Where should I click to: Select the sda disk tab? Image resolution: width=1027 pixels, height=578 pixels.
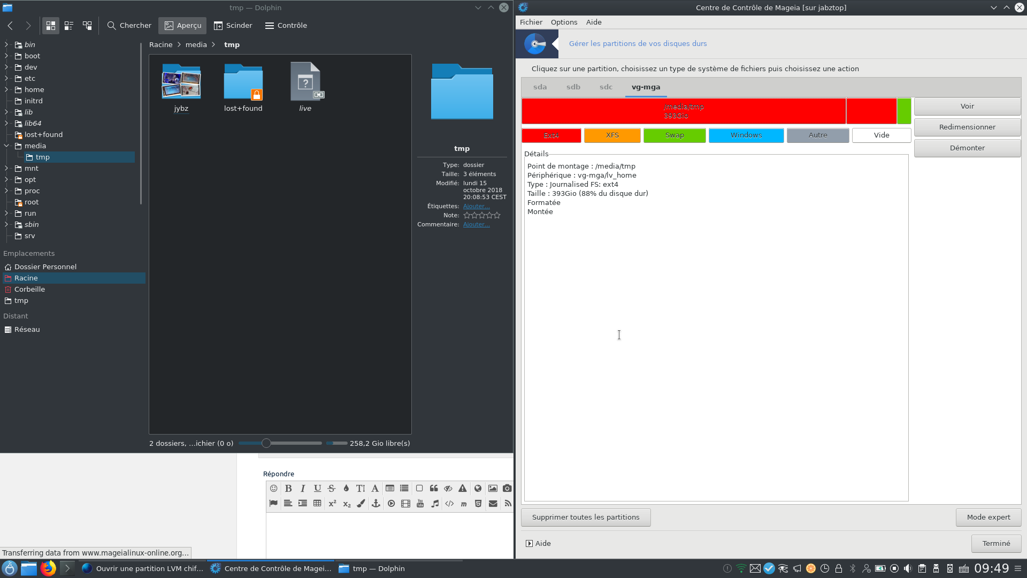(540, 87)
